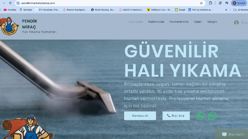
Task: Open the İletişim menu item
Action: coord(212,22)
